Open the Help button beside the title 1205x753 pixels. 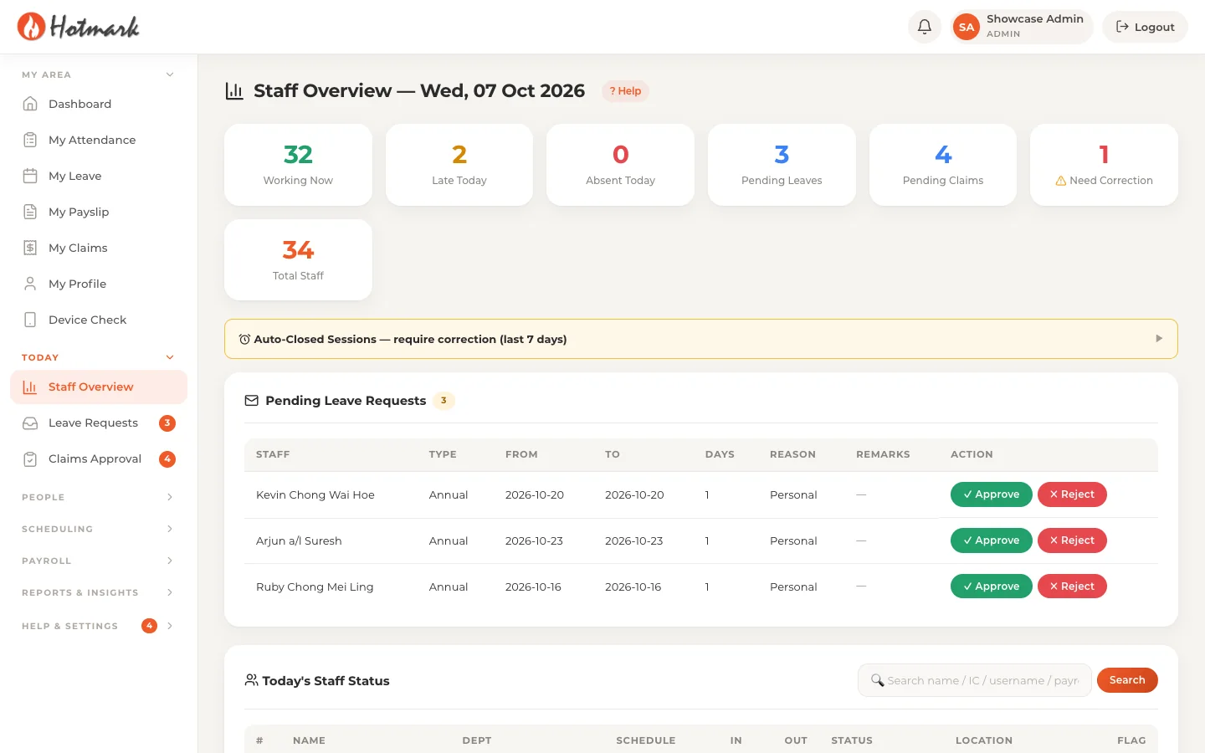click(x=625, y=91)
